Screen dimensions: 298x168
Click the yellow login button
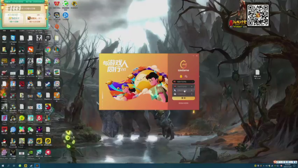(x=183, y=98)
